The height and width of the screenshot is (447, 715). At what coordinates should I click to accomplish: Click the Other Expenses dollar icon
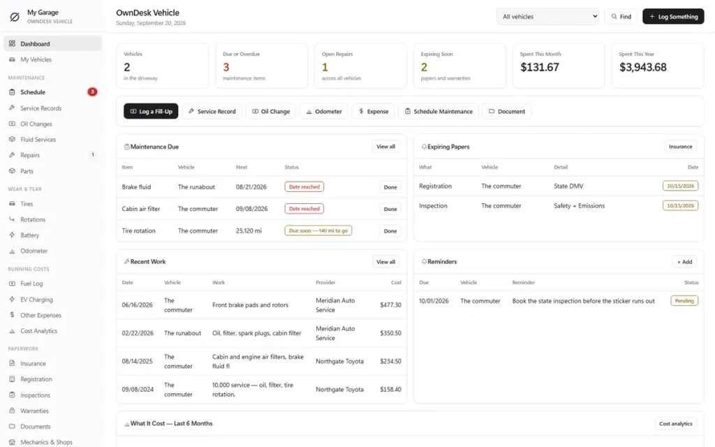[12, 315]
